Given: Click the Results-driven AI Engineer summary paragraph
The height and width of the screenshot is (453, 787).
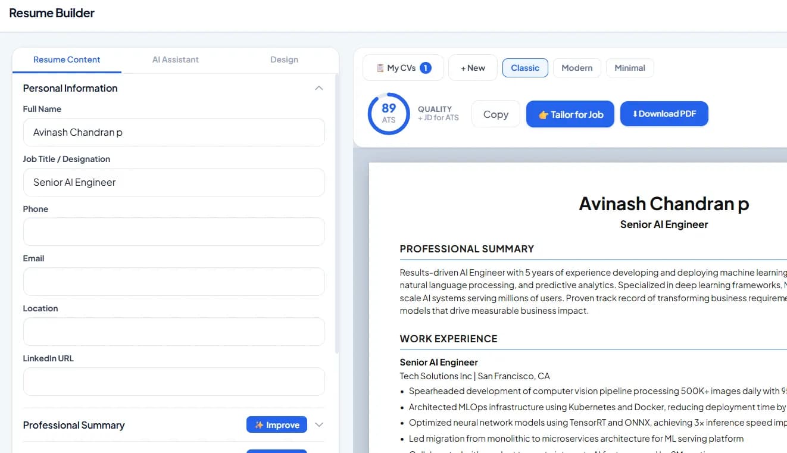Looking at the screenshot, I should pyautogui.click(x=594, y=292).
